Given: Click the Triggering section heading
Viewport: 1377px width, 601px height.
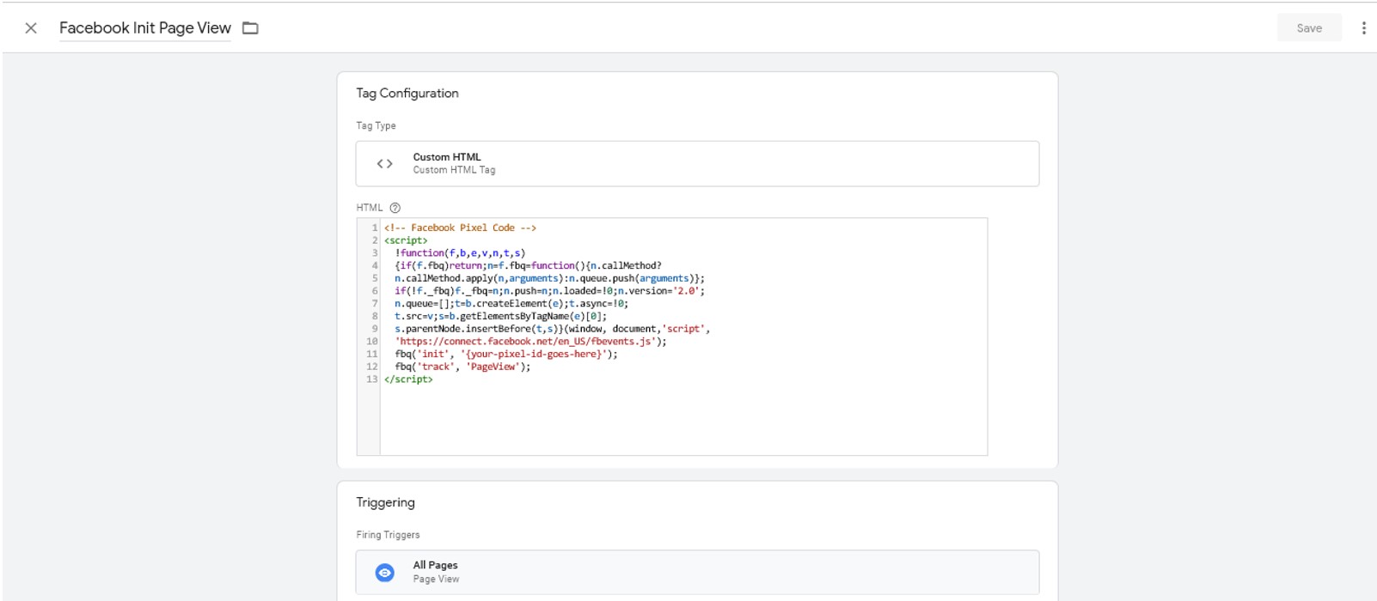Looking at the screenshot, I should point(385,503).
